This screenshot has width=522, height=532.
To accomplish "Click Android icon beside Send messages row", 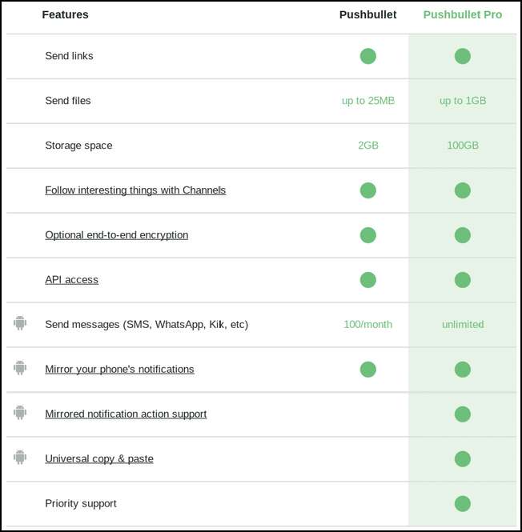I will (x=20, y=323).
